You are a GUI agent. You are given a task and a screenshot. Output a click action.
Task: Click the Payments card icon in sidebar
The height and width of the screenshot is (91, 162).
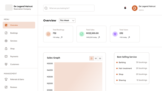click(x=6, y=56)
